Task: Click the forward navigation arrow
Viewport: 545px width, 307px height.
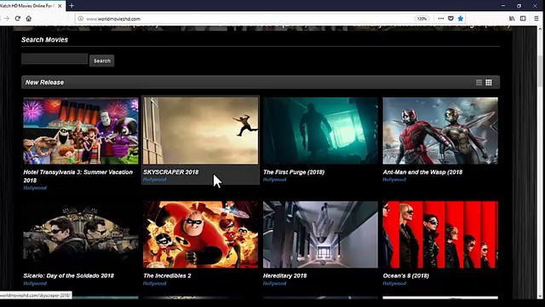Action: tap(6, 19)
